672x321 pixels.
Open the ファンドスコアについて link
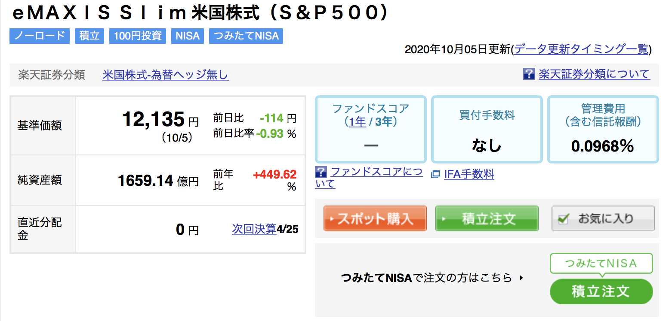tap(369, 178)
